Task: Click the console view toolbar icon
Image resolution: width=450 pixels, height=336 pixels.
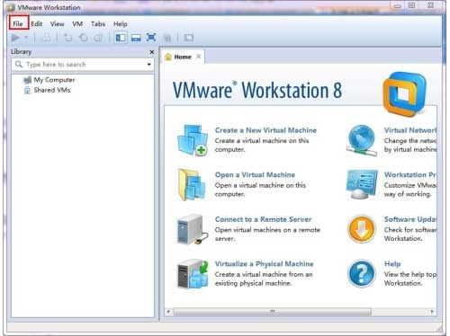Action: pos(189,38)
